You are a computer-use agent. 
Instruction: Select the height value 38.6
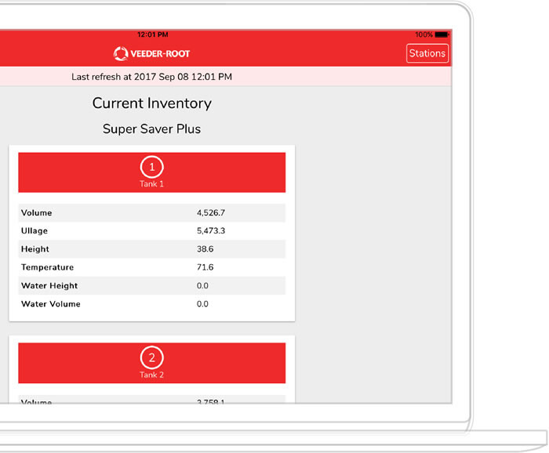tap(205, 249)
